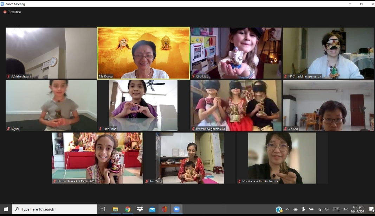
Task: Select Ma Durga's video tile
Action: [143, 53]
